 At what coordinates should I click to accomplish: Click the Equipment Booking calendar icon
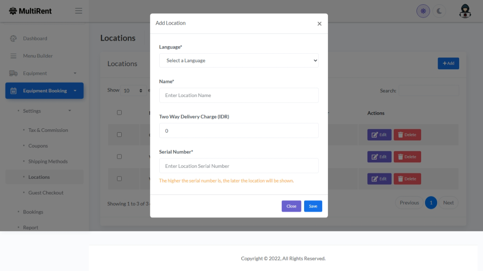tap(13, 91)
